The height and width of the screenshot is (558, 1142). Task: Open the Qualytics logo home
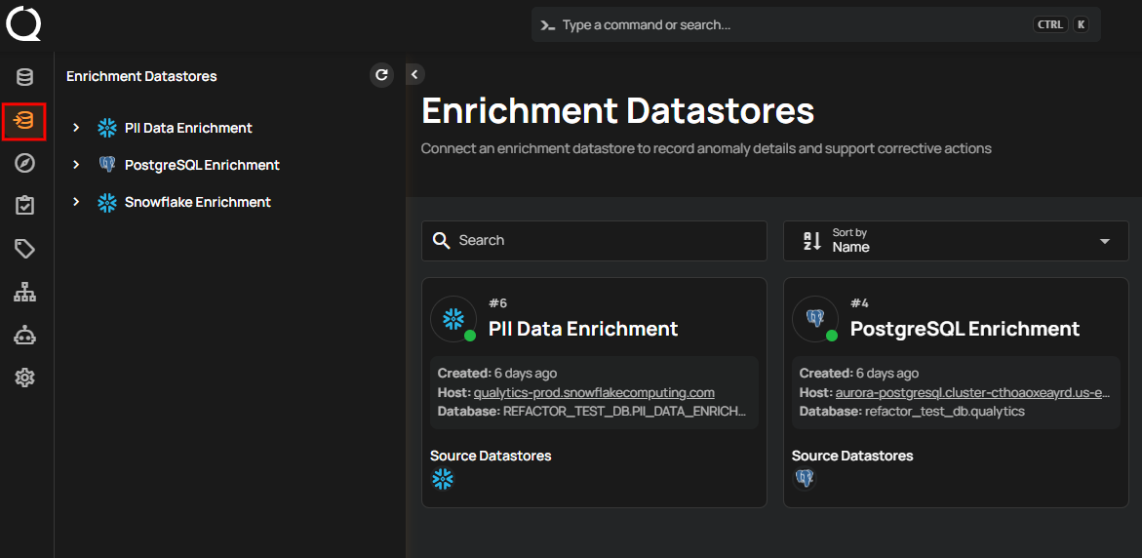pyautogui.click(x=24, y=23)
